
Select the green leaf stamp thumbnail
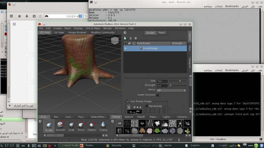[157, 131]
